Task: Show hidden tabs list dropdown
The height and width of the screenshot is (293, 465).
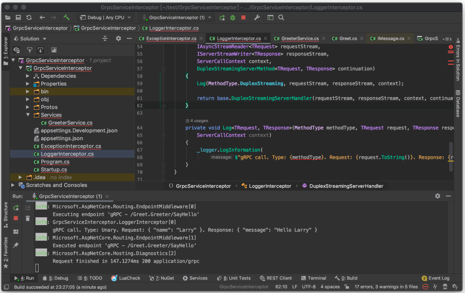Action: 447,39
